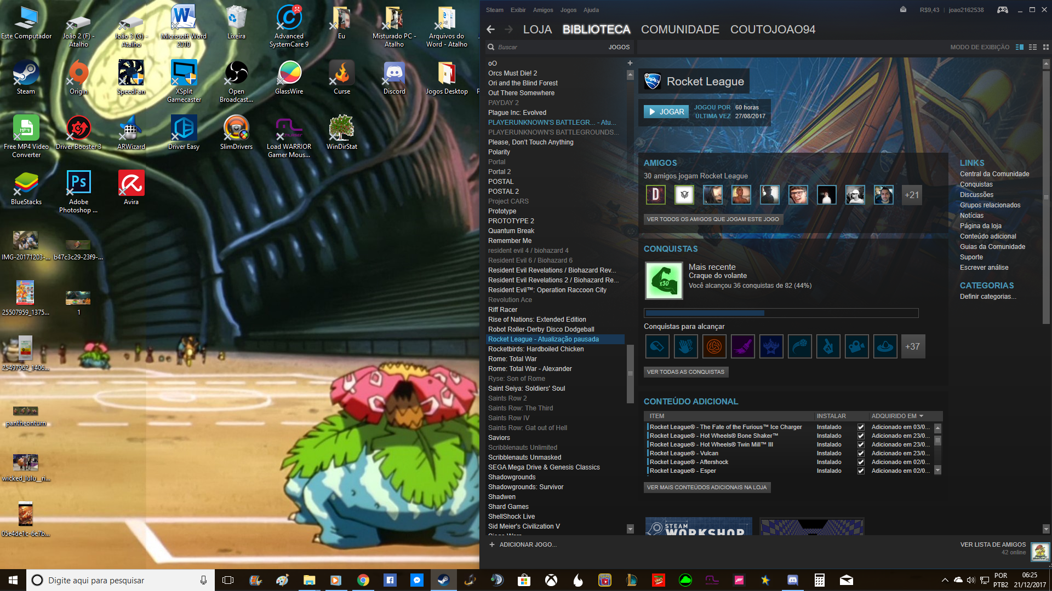Click the first locked achievement icon
1052x591 pixels.
click(x=657, y=346)
